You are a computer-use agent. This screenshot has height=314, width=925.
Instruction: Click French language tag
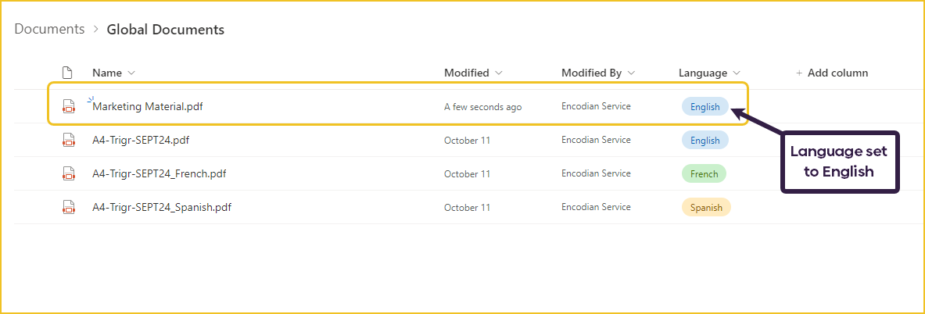click(x=704, y=173)
